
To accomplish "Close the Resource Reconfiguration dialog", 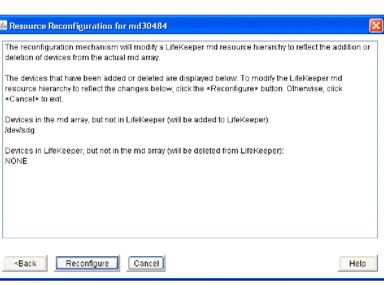I will tap(376, 25).
